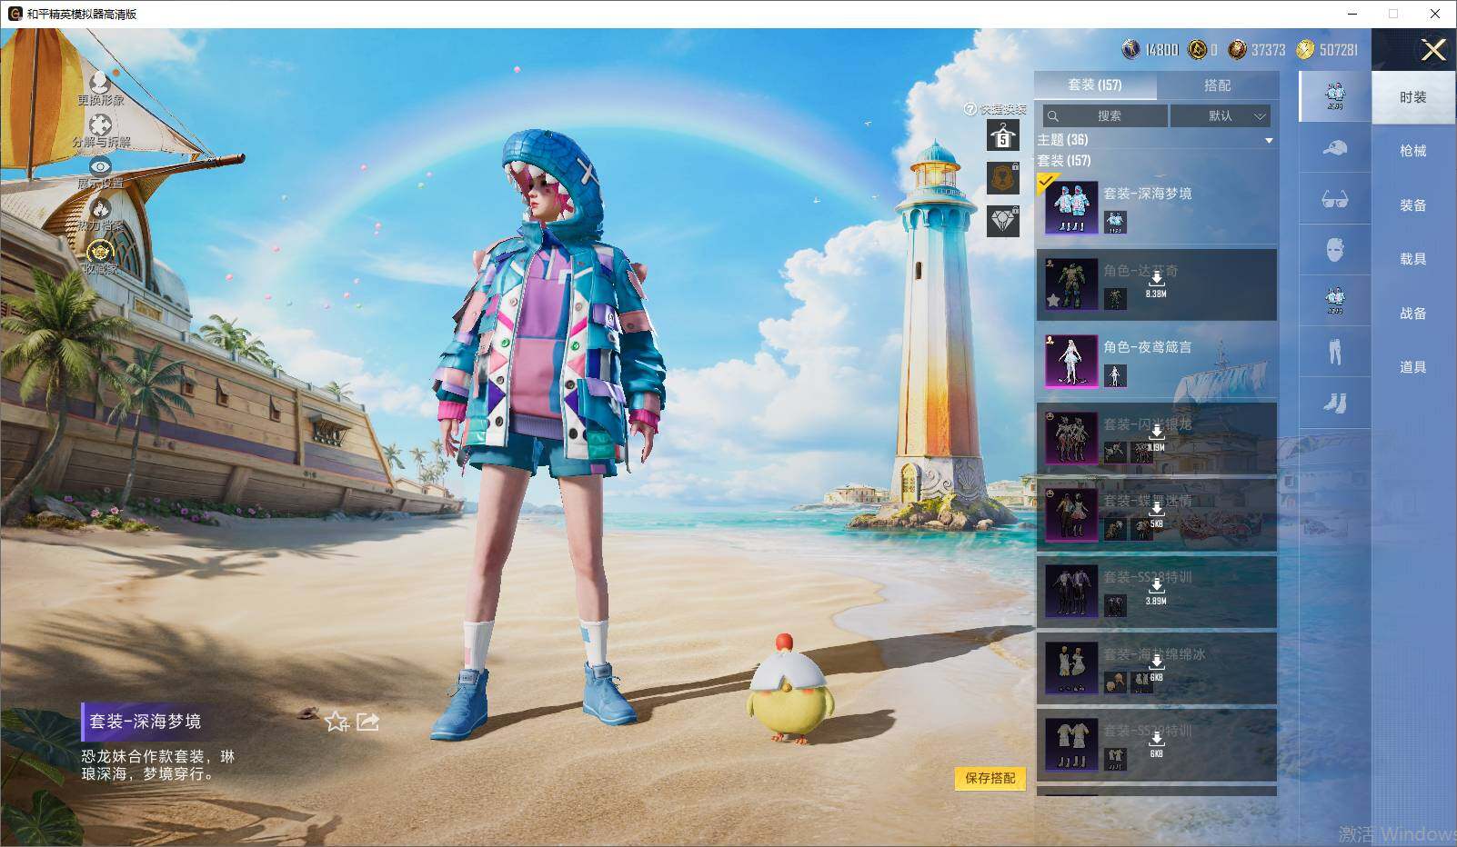The width and height of the screenshot is (1457, 847).
Task: Click the 保存搭配 save outfit button
Action: [990, 778]
